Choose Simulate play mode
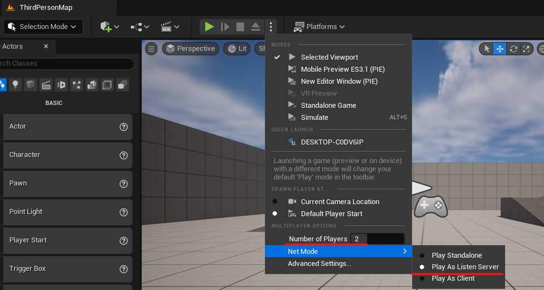The image size is (544, 290). [338, 118]
